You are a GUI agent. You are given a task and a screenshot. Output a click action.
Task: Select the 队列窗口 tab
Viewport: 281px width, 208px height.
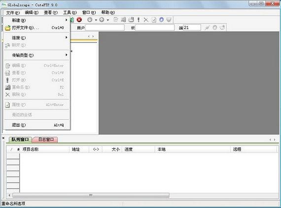(x=20, y=139)
